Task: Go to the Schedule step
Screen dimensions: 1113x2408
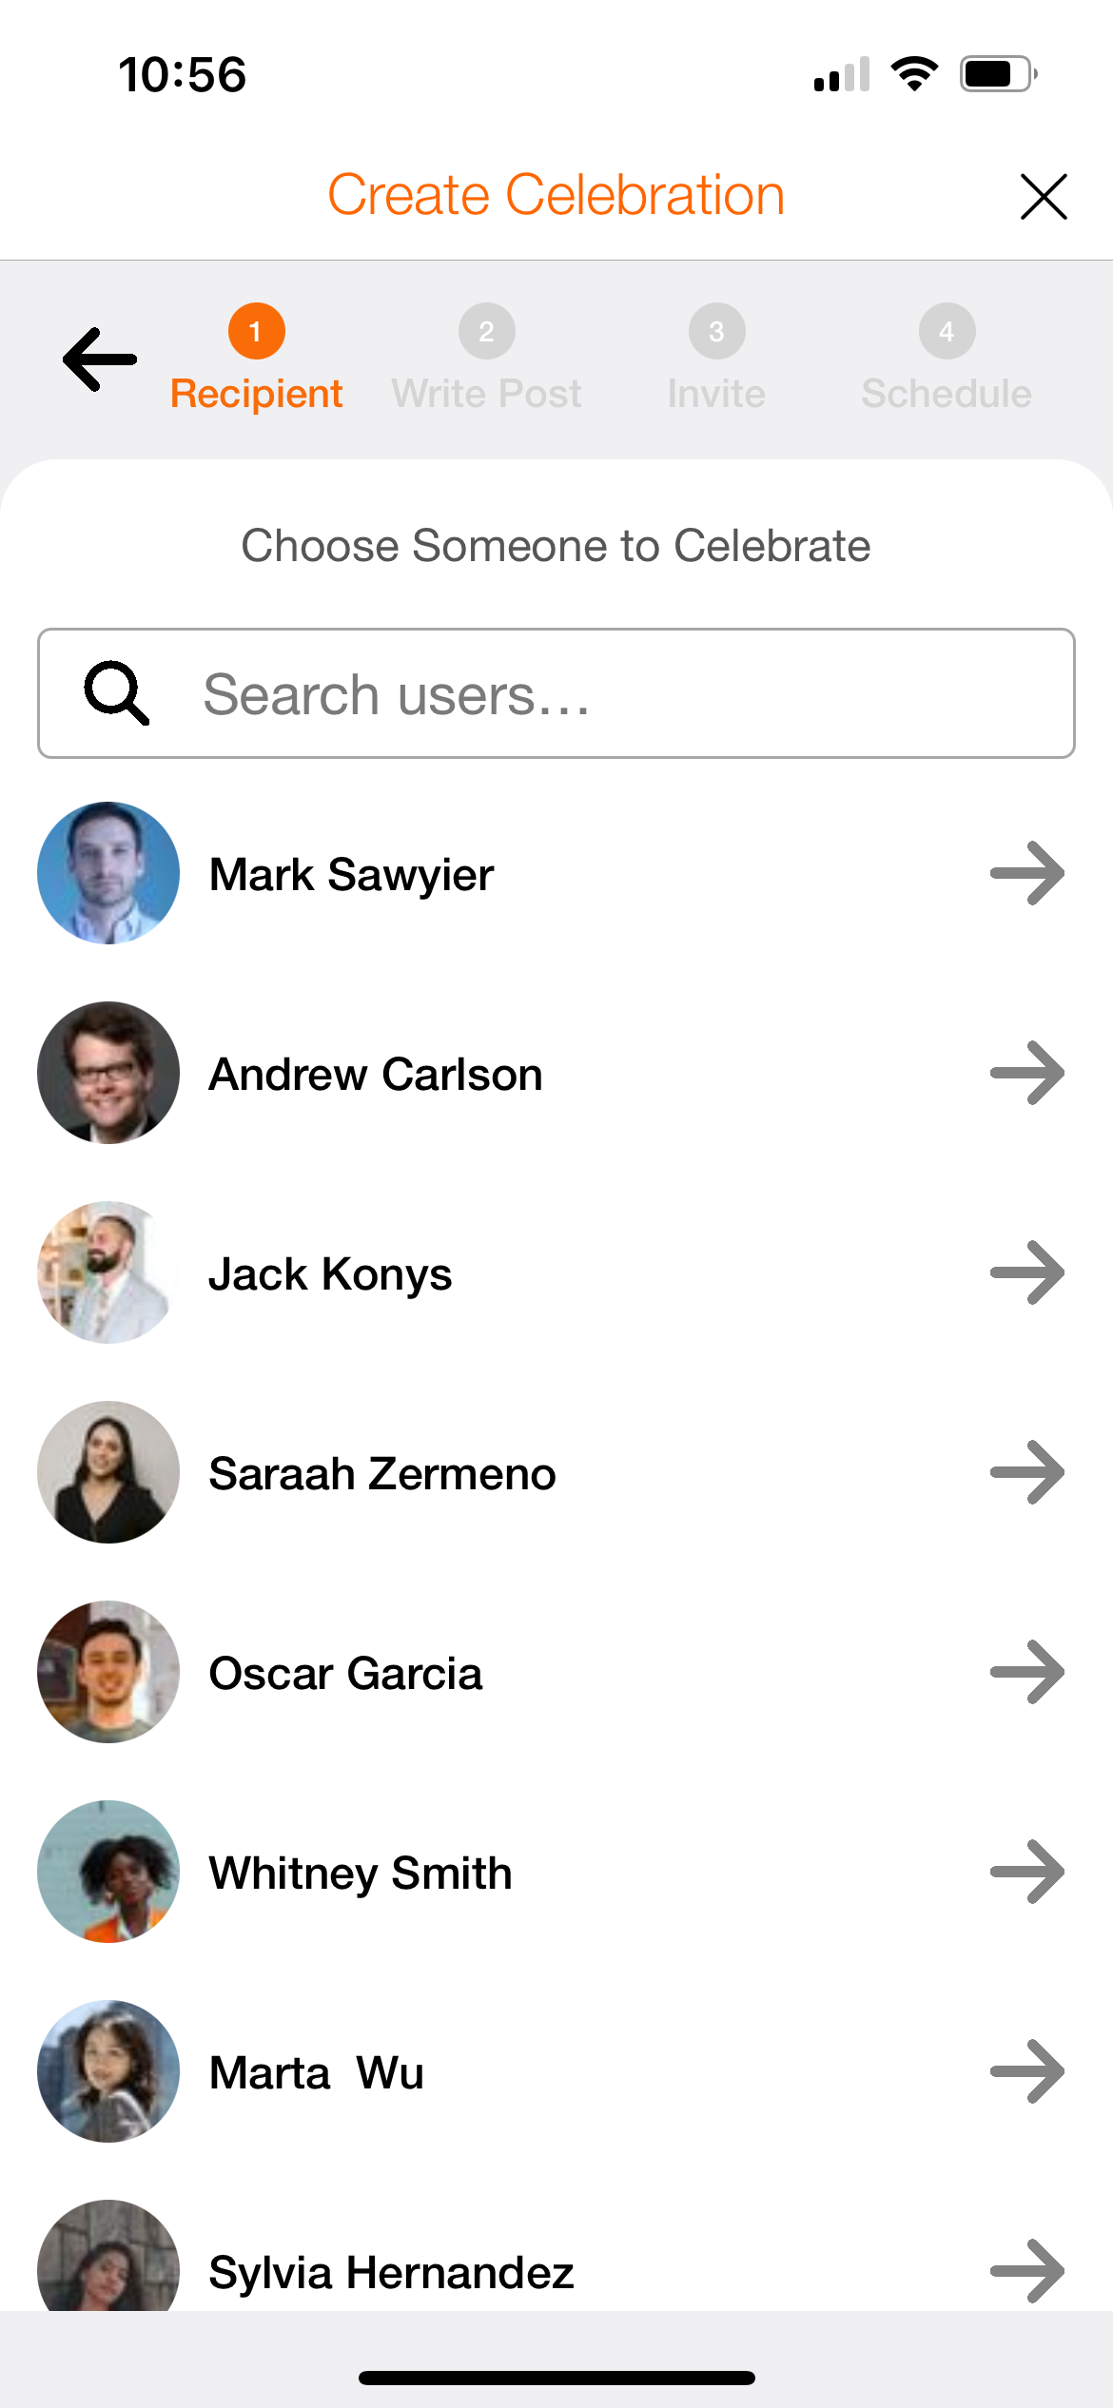Action: (x=947, y=359)
